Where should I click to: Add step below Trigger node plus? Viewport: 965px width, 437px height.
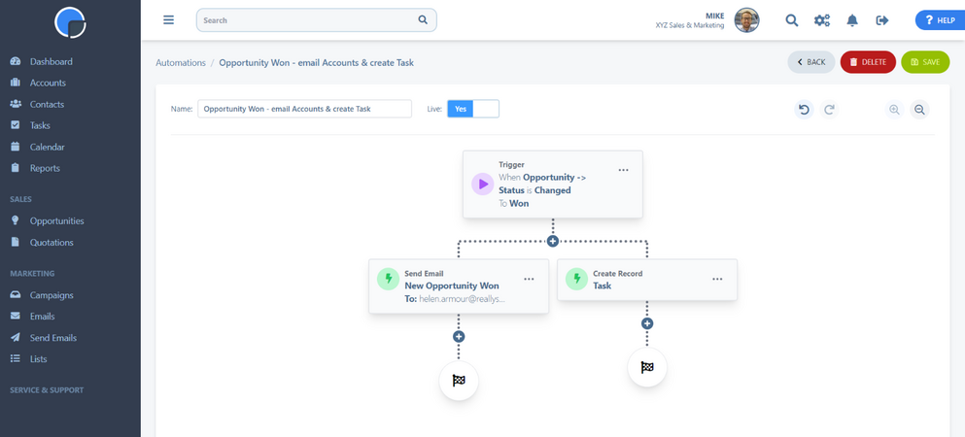(553, 242)
